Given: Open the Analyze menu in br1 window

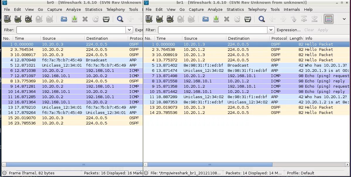Looking at the screenshot, I should (215, 9).
